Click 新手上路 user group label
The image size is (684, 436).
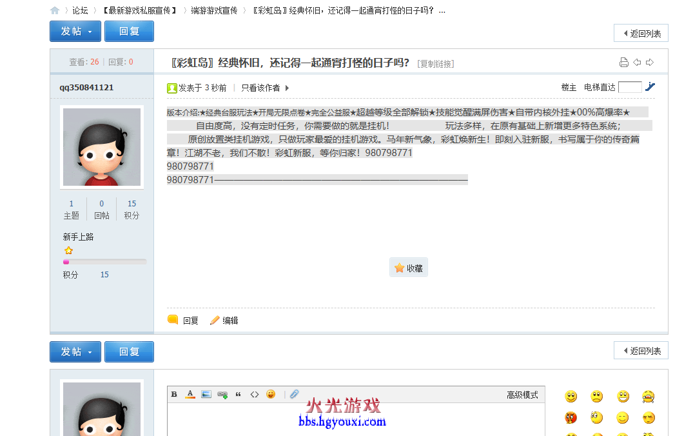click(78, 237)
